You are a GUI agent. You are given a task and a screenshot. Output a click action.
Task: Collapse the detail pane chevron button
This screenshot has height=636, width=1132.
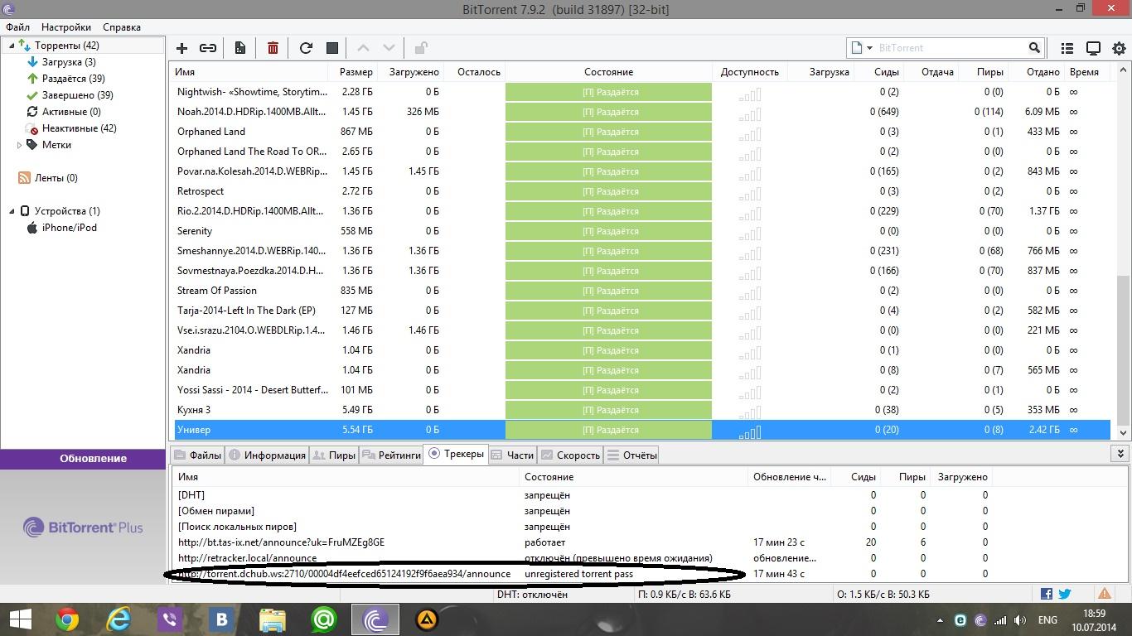pyautogui.click(x=1120, y=454)
